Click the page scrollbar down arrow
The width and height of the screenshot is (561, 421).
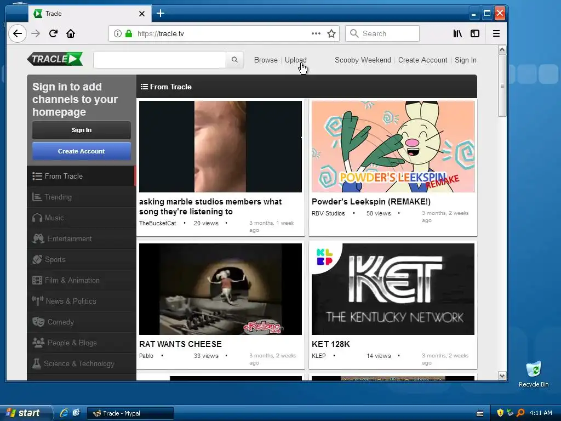[502, 376]
